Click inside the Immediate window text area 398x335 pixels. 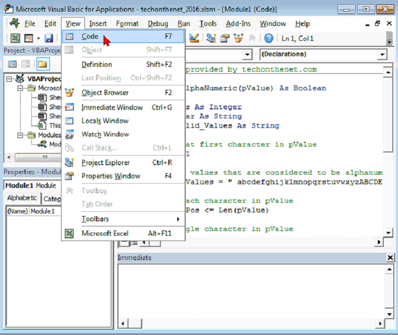(x=252, y=292)
